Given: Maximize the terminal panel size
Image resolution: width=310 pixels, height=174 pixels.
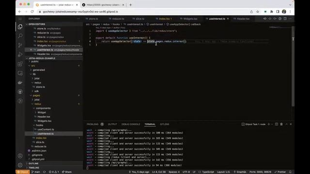Looking at the screenshot, I should (286, 124).
